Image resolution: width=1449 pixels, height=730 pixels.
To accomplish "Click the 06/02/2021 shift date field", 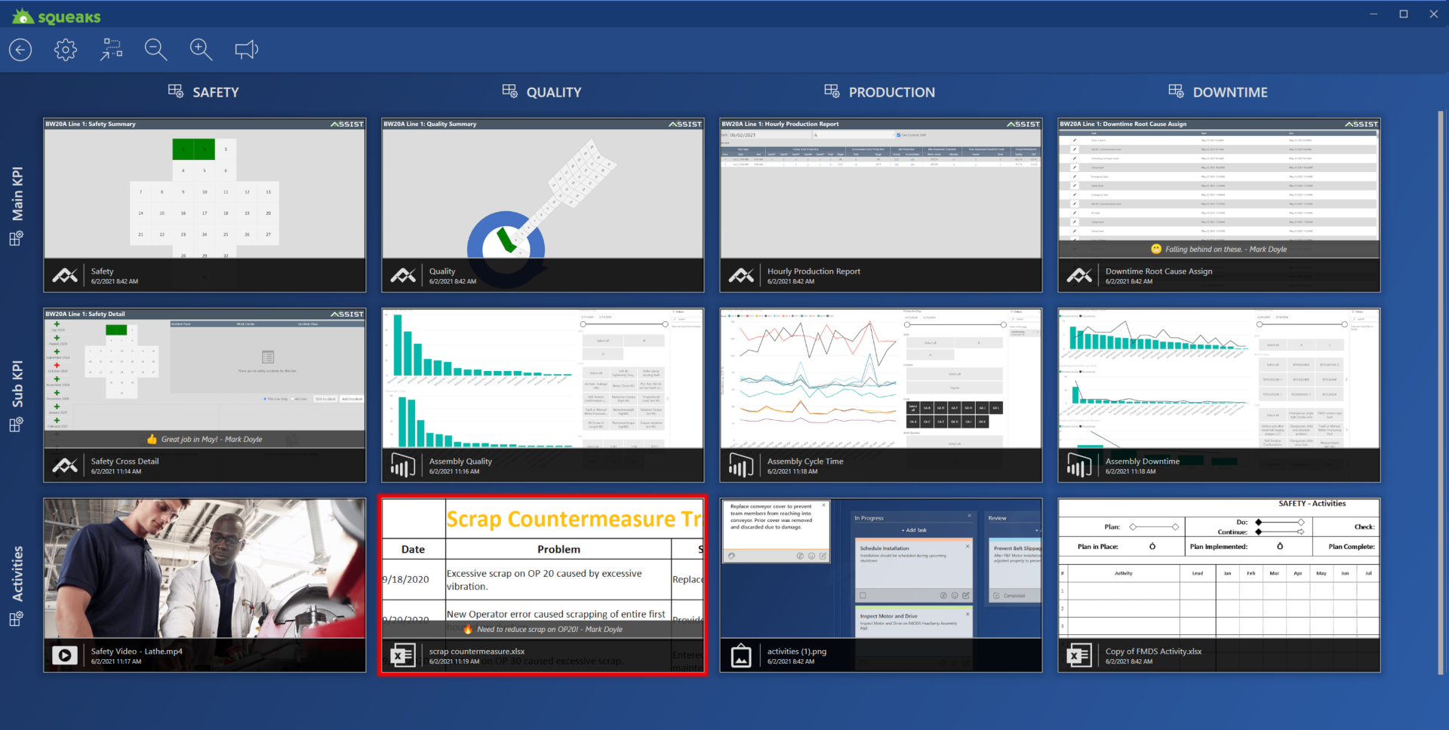I will point(755,135).
